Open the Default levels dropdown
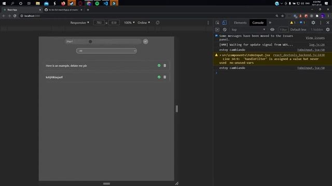This screenshot has width=332, height=186. tap(298, 29)
